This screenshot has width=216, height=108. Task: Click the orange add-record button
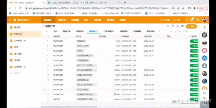[191, 26]
